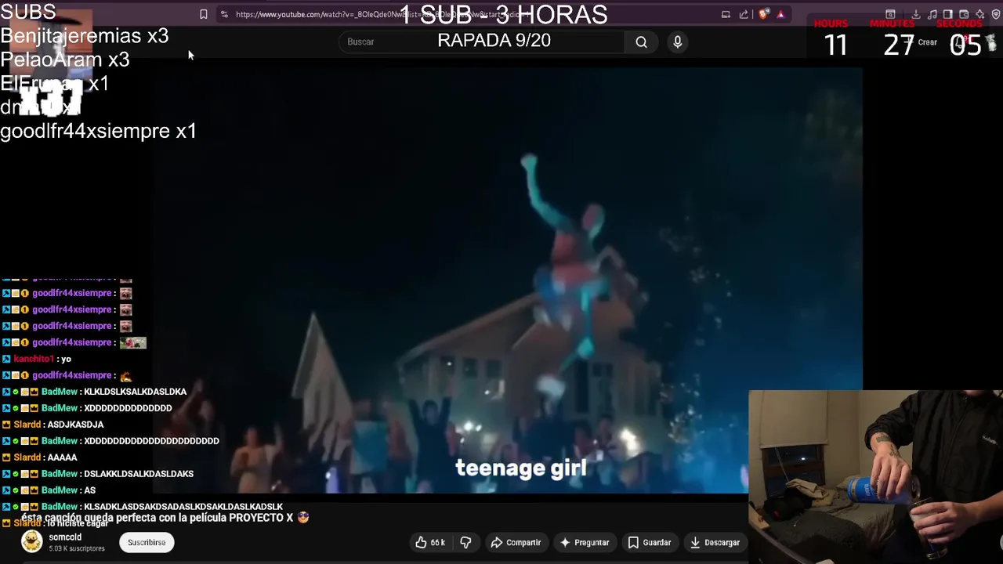
Task: Click Slardd message ASDJKASDJA in chat
Action: click(75, 425)
